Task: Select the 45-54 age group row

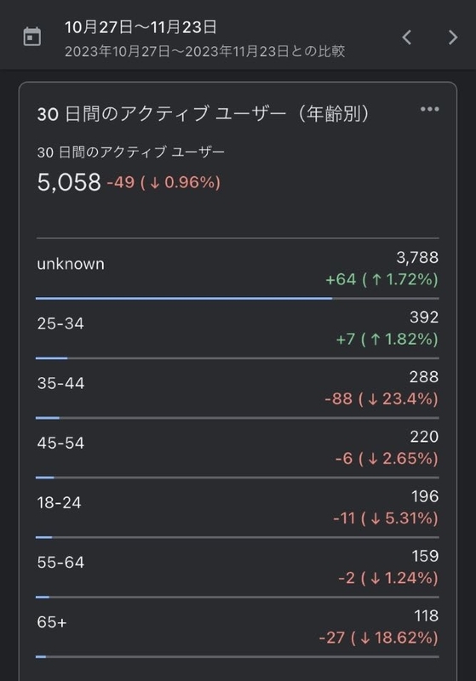Action: click(238, 449)
